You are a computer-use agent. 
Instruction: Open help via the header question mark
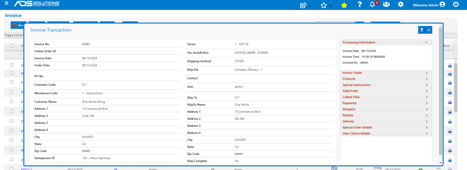click(x=360, y=5)
